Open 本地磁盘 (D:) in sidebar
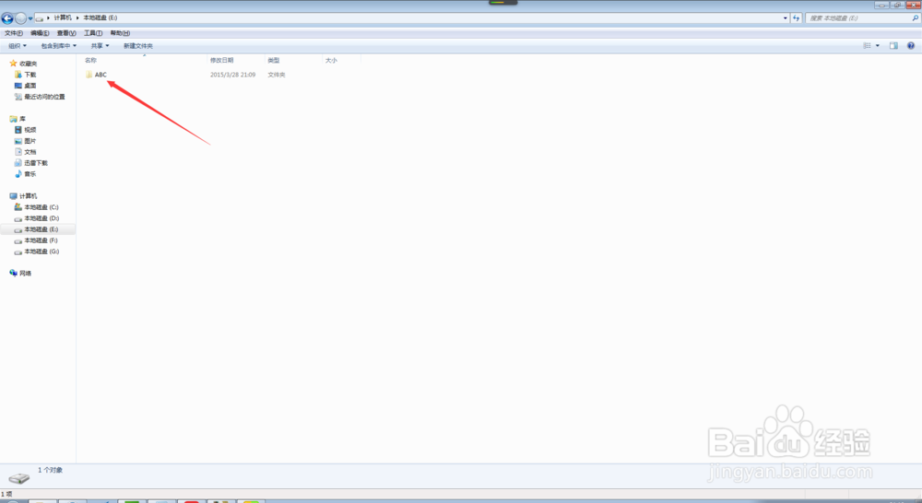Viewport: 922px width, 503px height. click(37, 218)
